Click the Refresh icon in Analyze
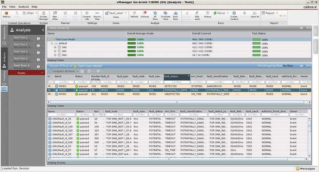The image size is (319, 172). tap(134, 15)
